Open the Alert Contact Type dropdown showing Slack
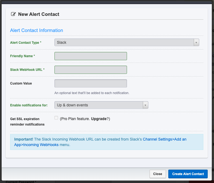Screen dimensions: 214x183 click(124, 42)
